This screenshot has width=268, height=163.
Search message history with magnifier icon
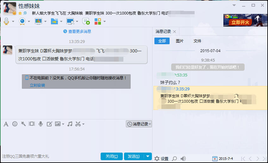coord(174,159)
